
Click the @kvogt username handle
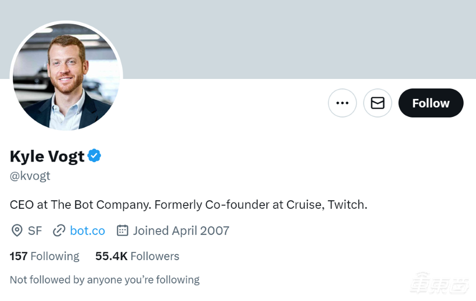pyautogui.click(x=30, y=176)
